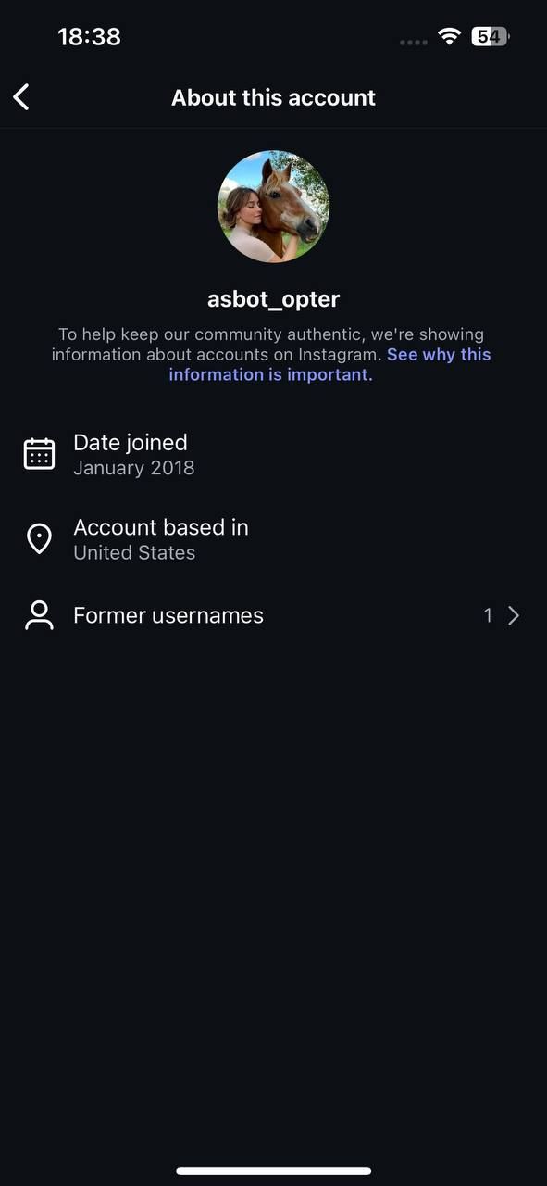Tap the 18:38 clock in status bar
The image size is (547, 1186).
[89, 37]
